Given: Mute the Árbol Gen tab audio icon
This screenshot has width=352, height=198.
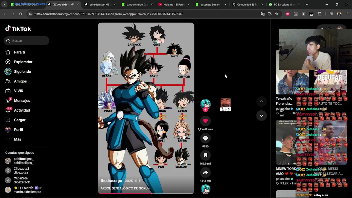Looking at the screenshot, I should [73, 4].
